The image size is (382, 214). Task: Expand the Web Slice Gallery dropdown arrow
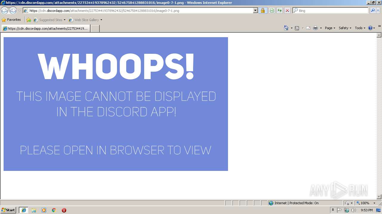coord(101,20)
